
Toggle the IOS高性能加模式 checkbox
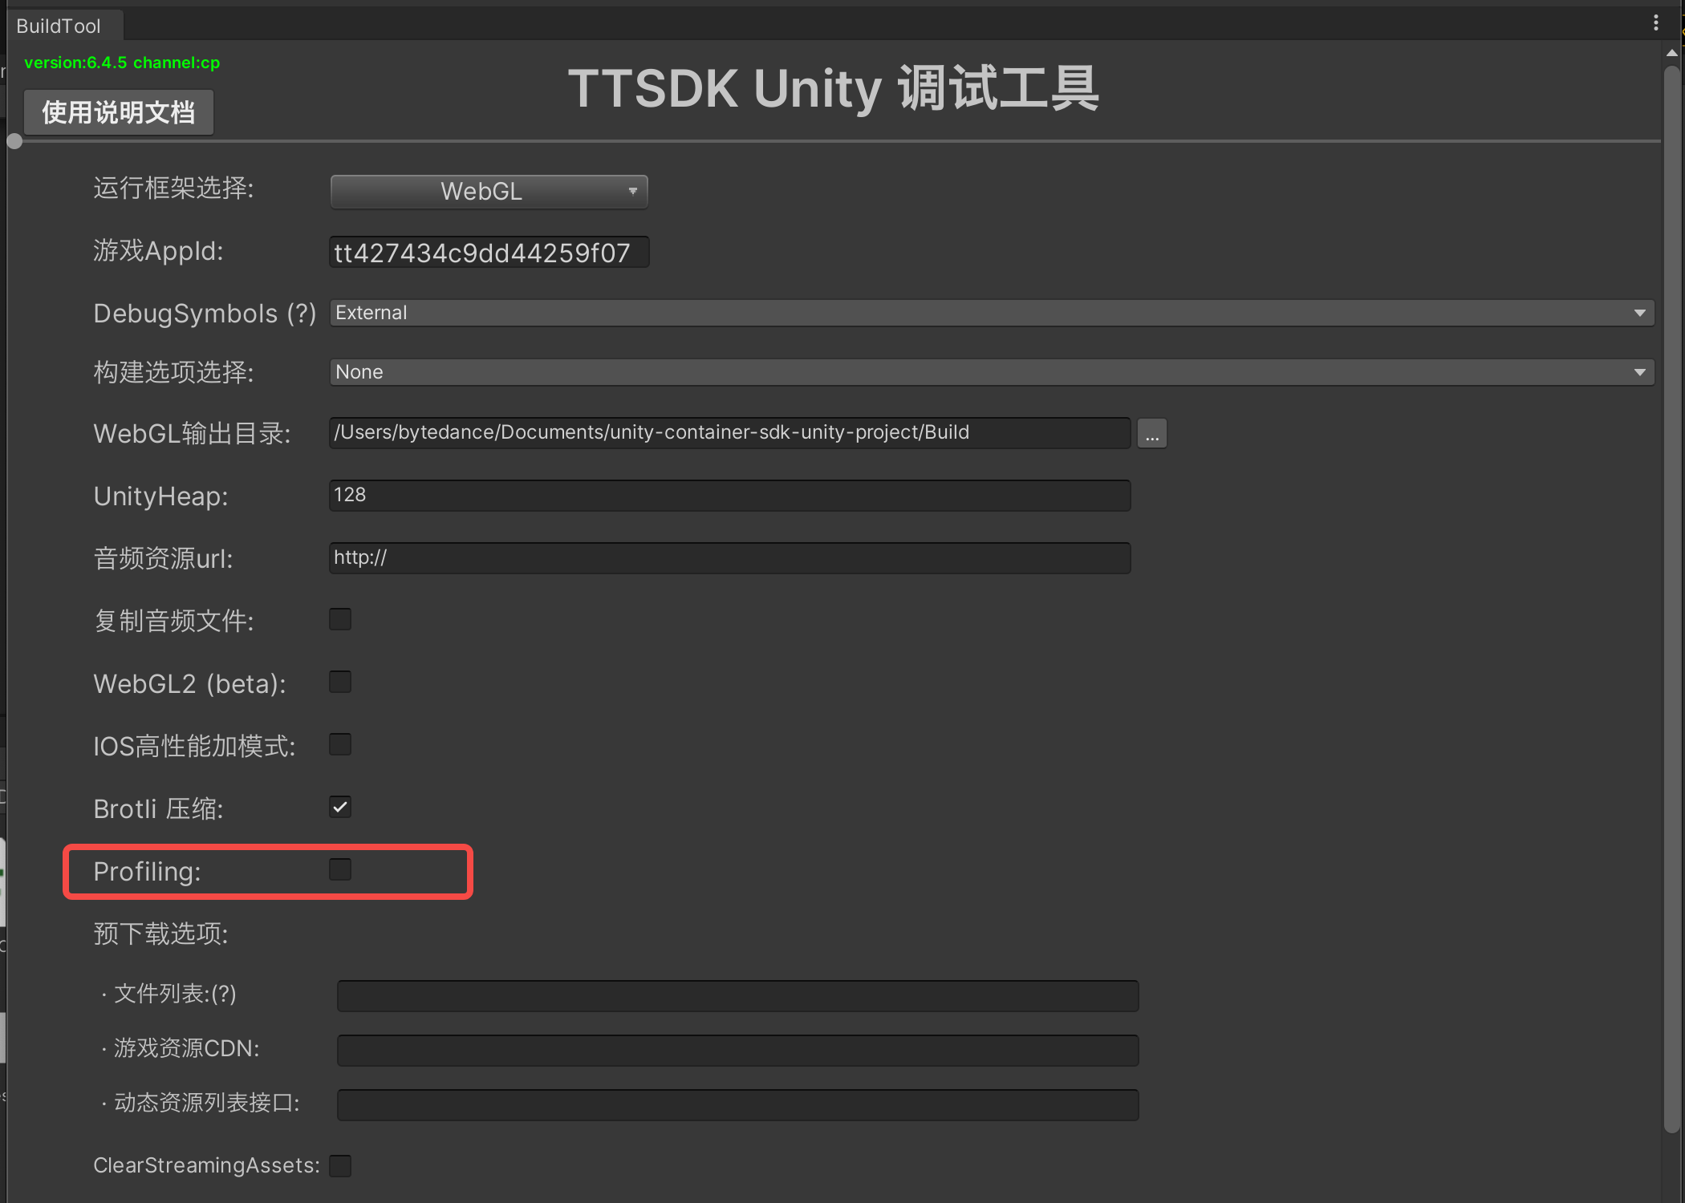point(340,744)
